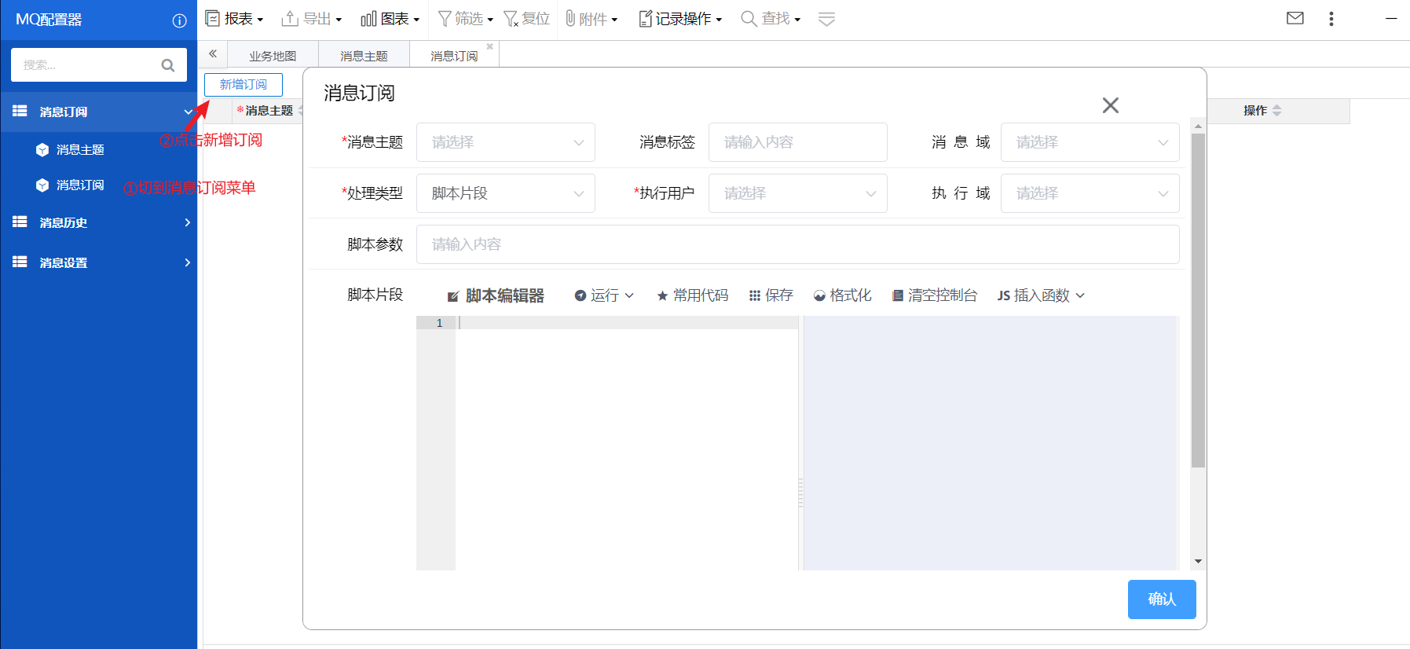Open the 消息域 dropdown

pyautogui.click(x=1090, y=142)
